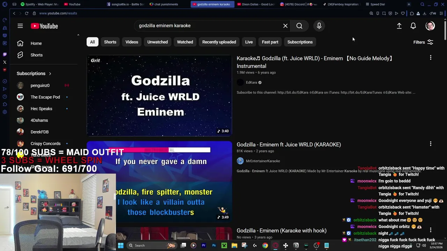
Task: Open the MrEntertainerKaraoke video thumbnail
Action: click(x=159, y=182)
